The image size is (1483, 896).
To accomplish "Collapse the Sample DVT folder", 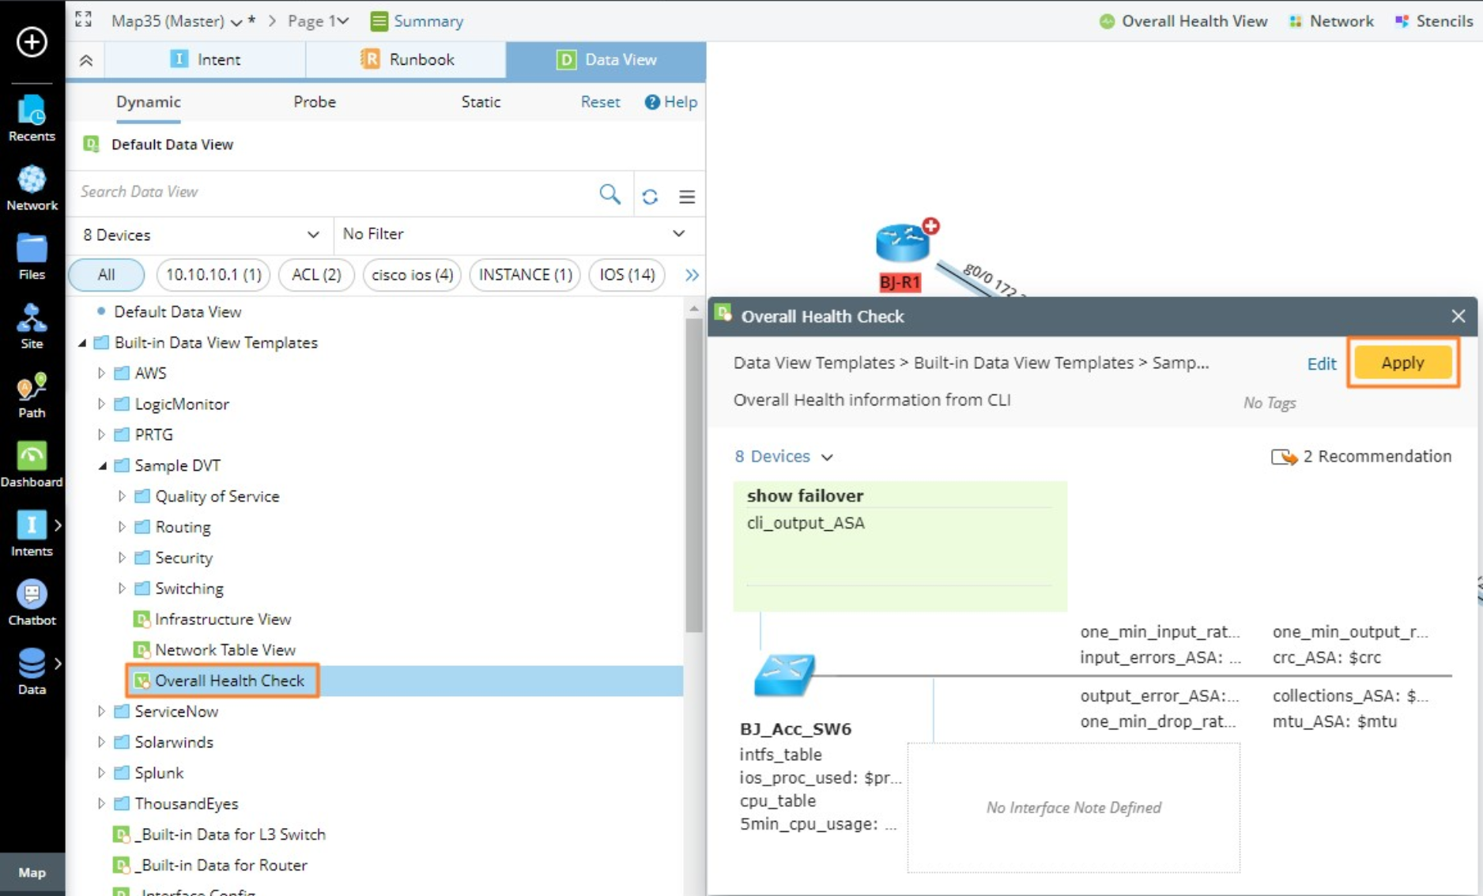I will tap(102, 465).
